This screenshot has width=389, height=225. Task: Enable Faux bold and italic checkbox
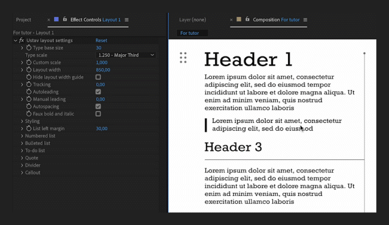[x=98, y=114]
